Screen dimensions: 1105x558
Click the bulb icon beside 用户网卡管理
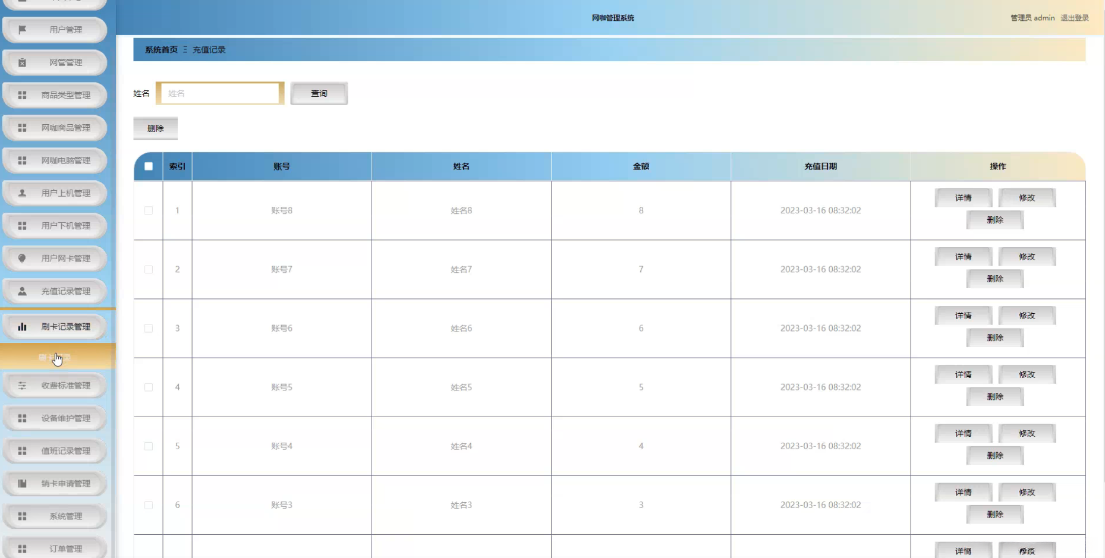point(22,258)
